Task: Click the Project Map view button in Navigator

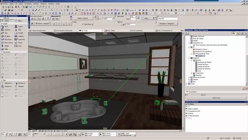Action: [x=233, y=33]
